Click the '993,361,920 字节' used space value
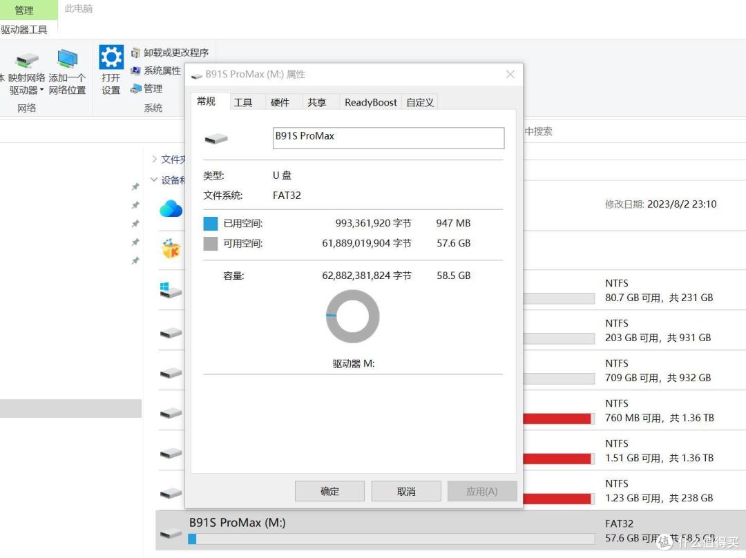The width and height of the screenshot is (746, 558). click(373, 223)
